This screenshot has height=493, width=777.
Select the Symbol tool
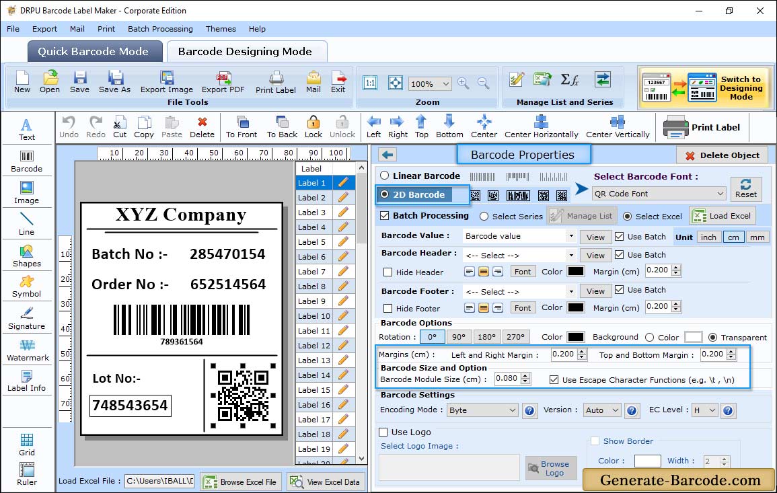click(x=27, y=287)
